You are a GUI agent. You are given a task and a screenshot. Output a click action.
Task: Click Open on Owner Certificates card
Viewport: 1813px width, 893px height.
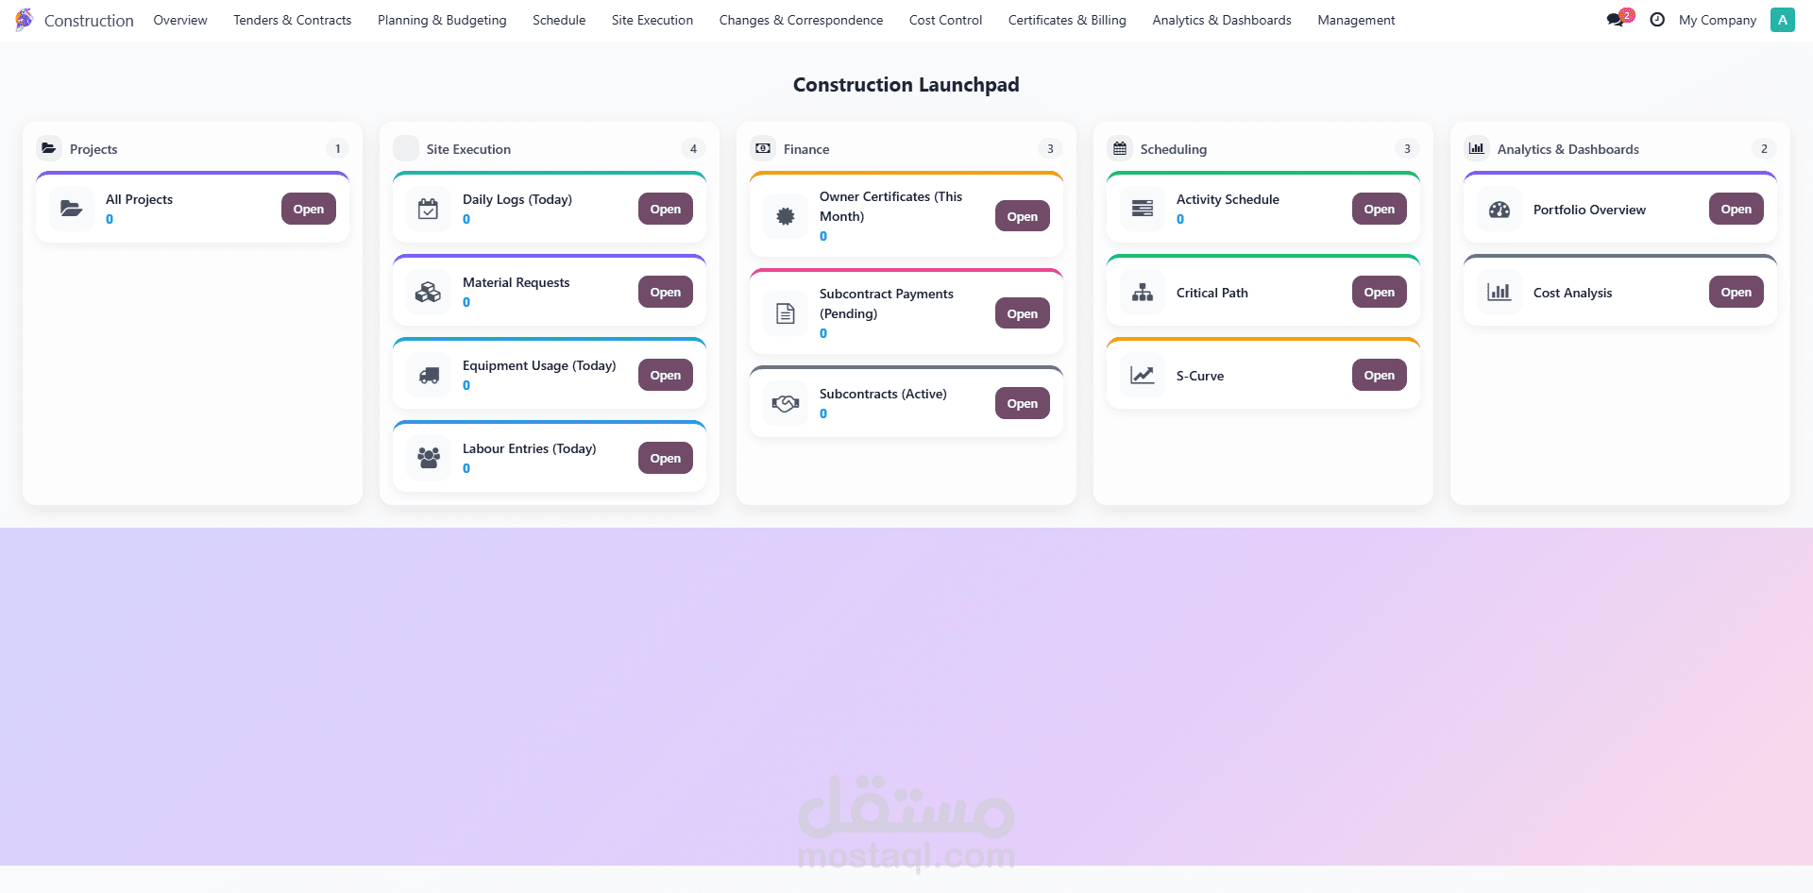[x=1023, y=216]
